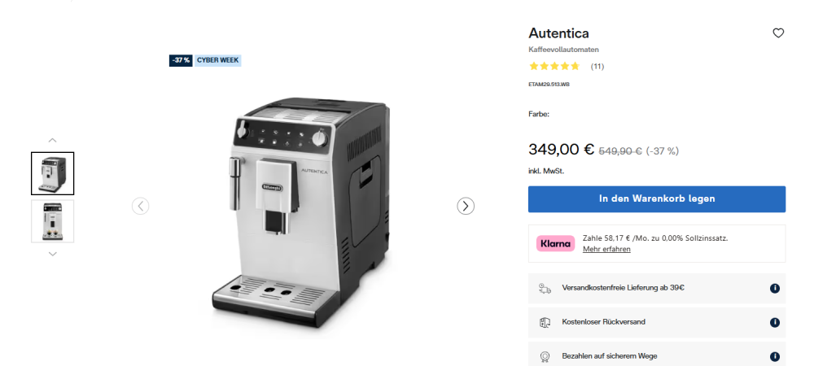Click the delivery truck icon
The image size is (814, 366).
pos(545,288)
